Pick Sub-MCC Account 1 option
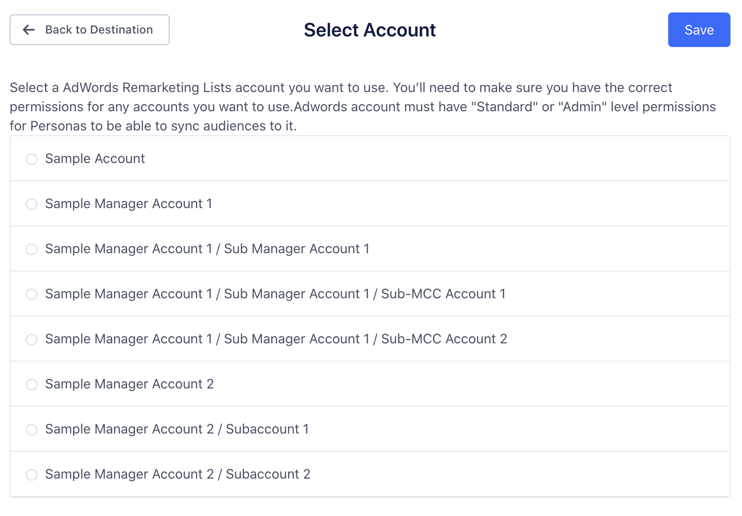The image size is (742, 516). 32,294
